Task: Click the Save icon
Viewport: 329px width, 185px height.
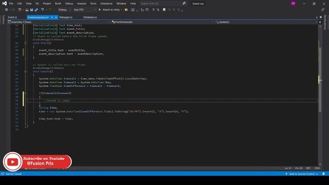Action: [x=31, y=10]
